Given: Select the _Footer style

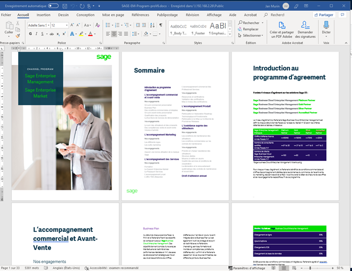Looking at the screenshot, I should (198, 30).
